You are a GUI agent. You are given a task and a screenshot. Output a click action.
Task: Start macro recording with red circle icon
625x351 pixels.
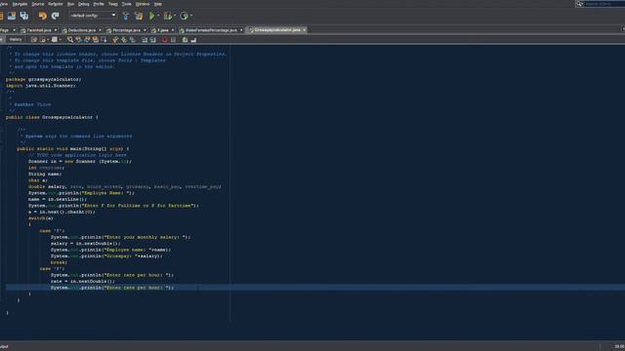coord(165,39)
